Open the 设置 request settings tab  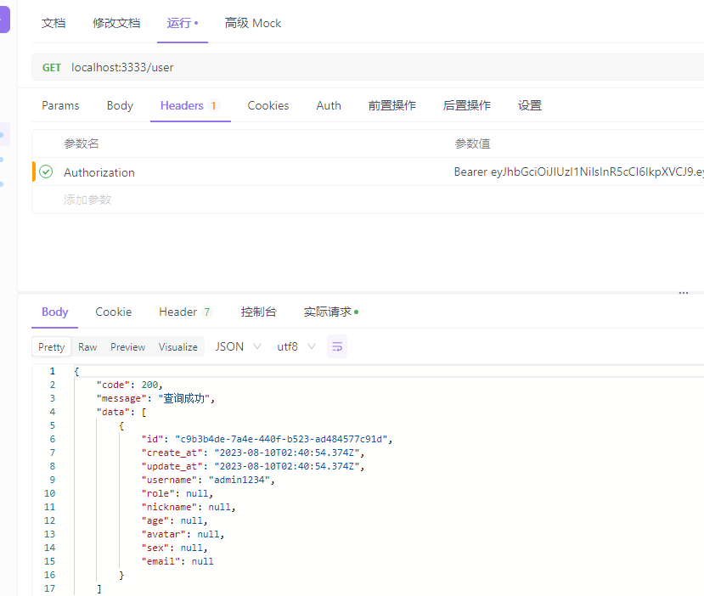point(529,105)
